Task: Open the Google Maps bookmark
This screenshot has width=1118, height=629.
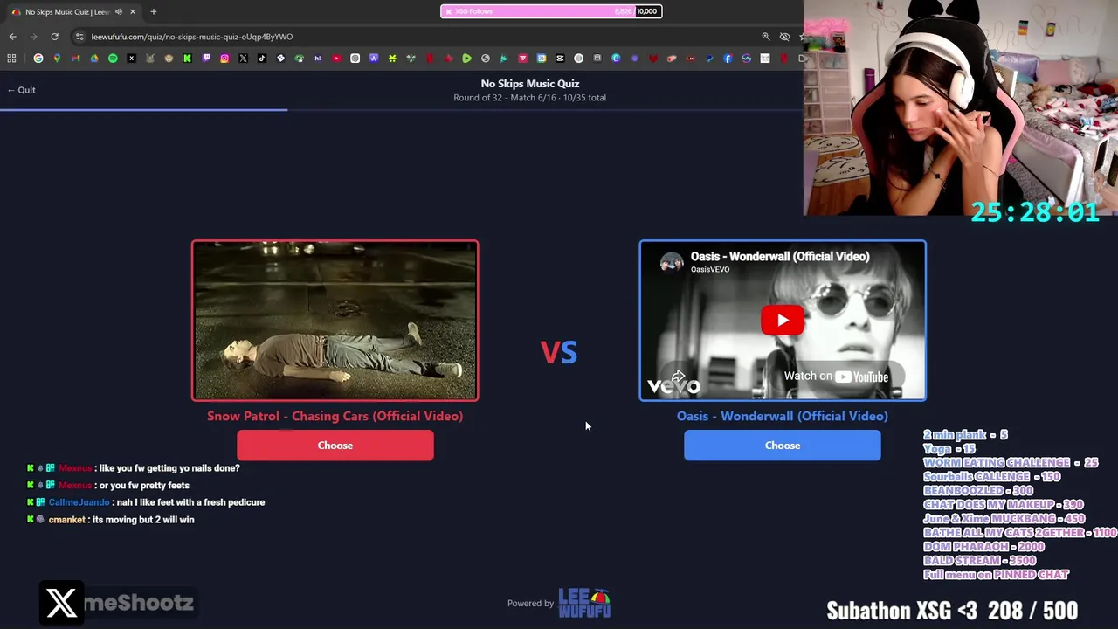Action: [57, 59]
